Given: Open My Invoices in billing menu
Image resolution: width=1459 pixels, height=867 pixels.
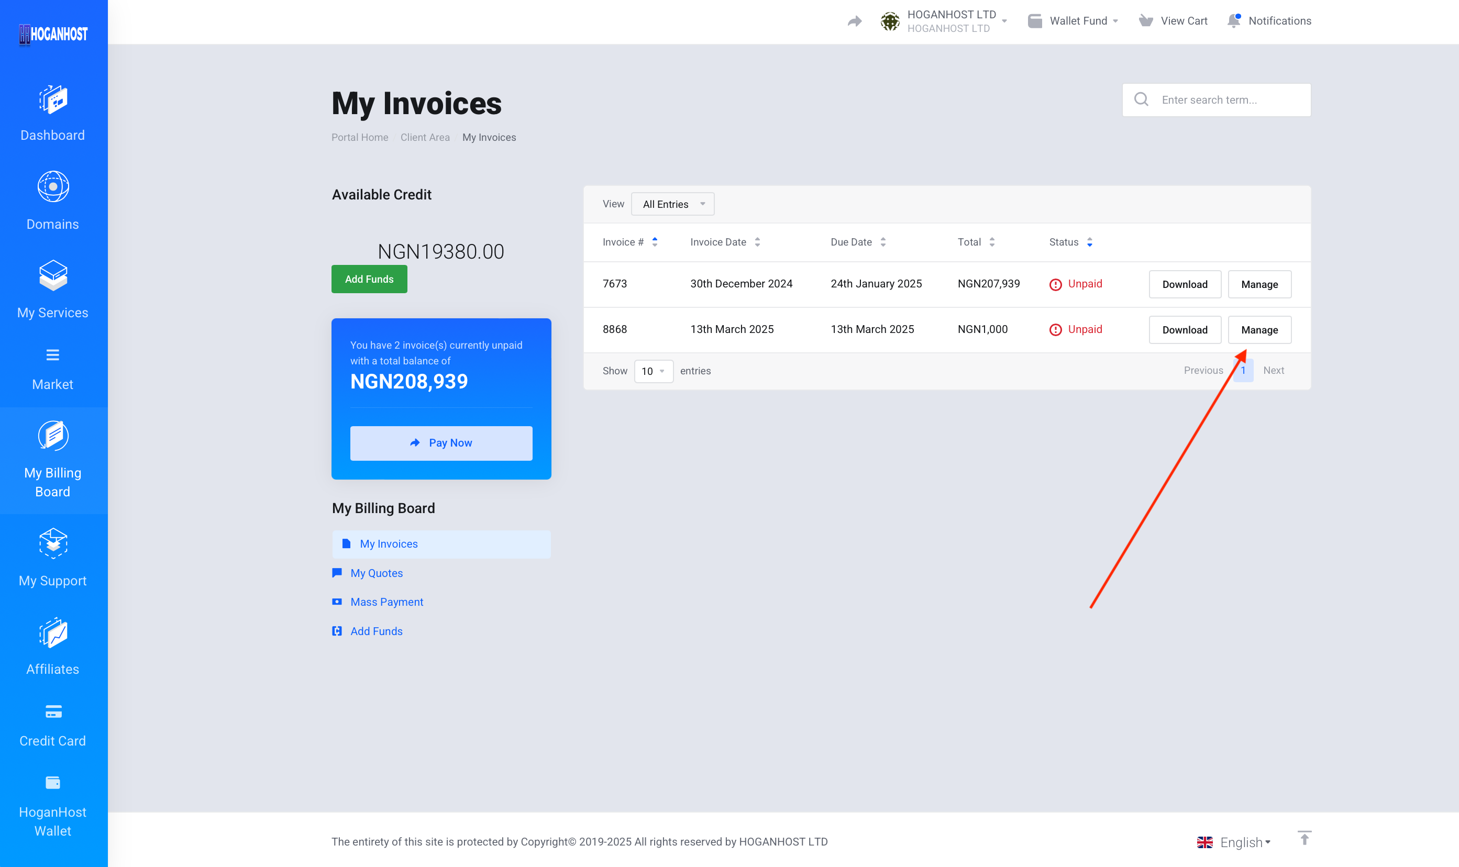Looking at the screenshot, I should point(441,544).
